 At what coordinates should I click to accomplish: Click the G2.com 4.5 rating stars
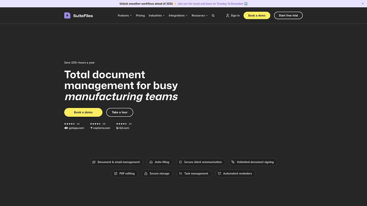pos(121,124)
